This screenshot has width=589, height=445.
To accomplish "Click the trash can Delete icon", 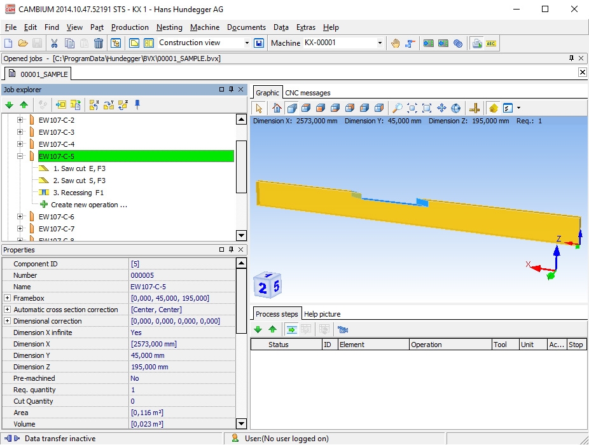I will tap(99, 43).
